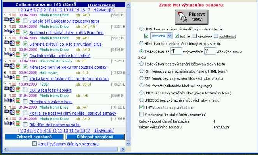
Task: Uncheck the Německo není ve vleku checkbox
Action: (x=25, y=67)
